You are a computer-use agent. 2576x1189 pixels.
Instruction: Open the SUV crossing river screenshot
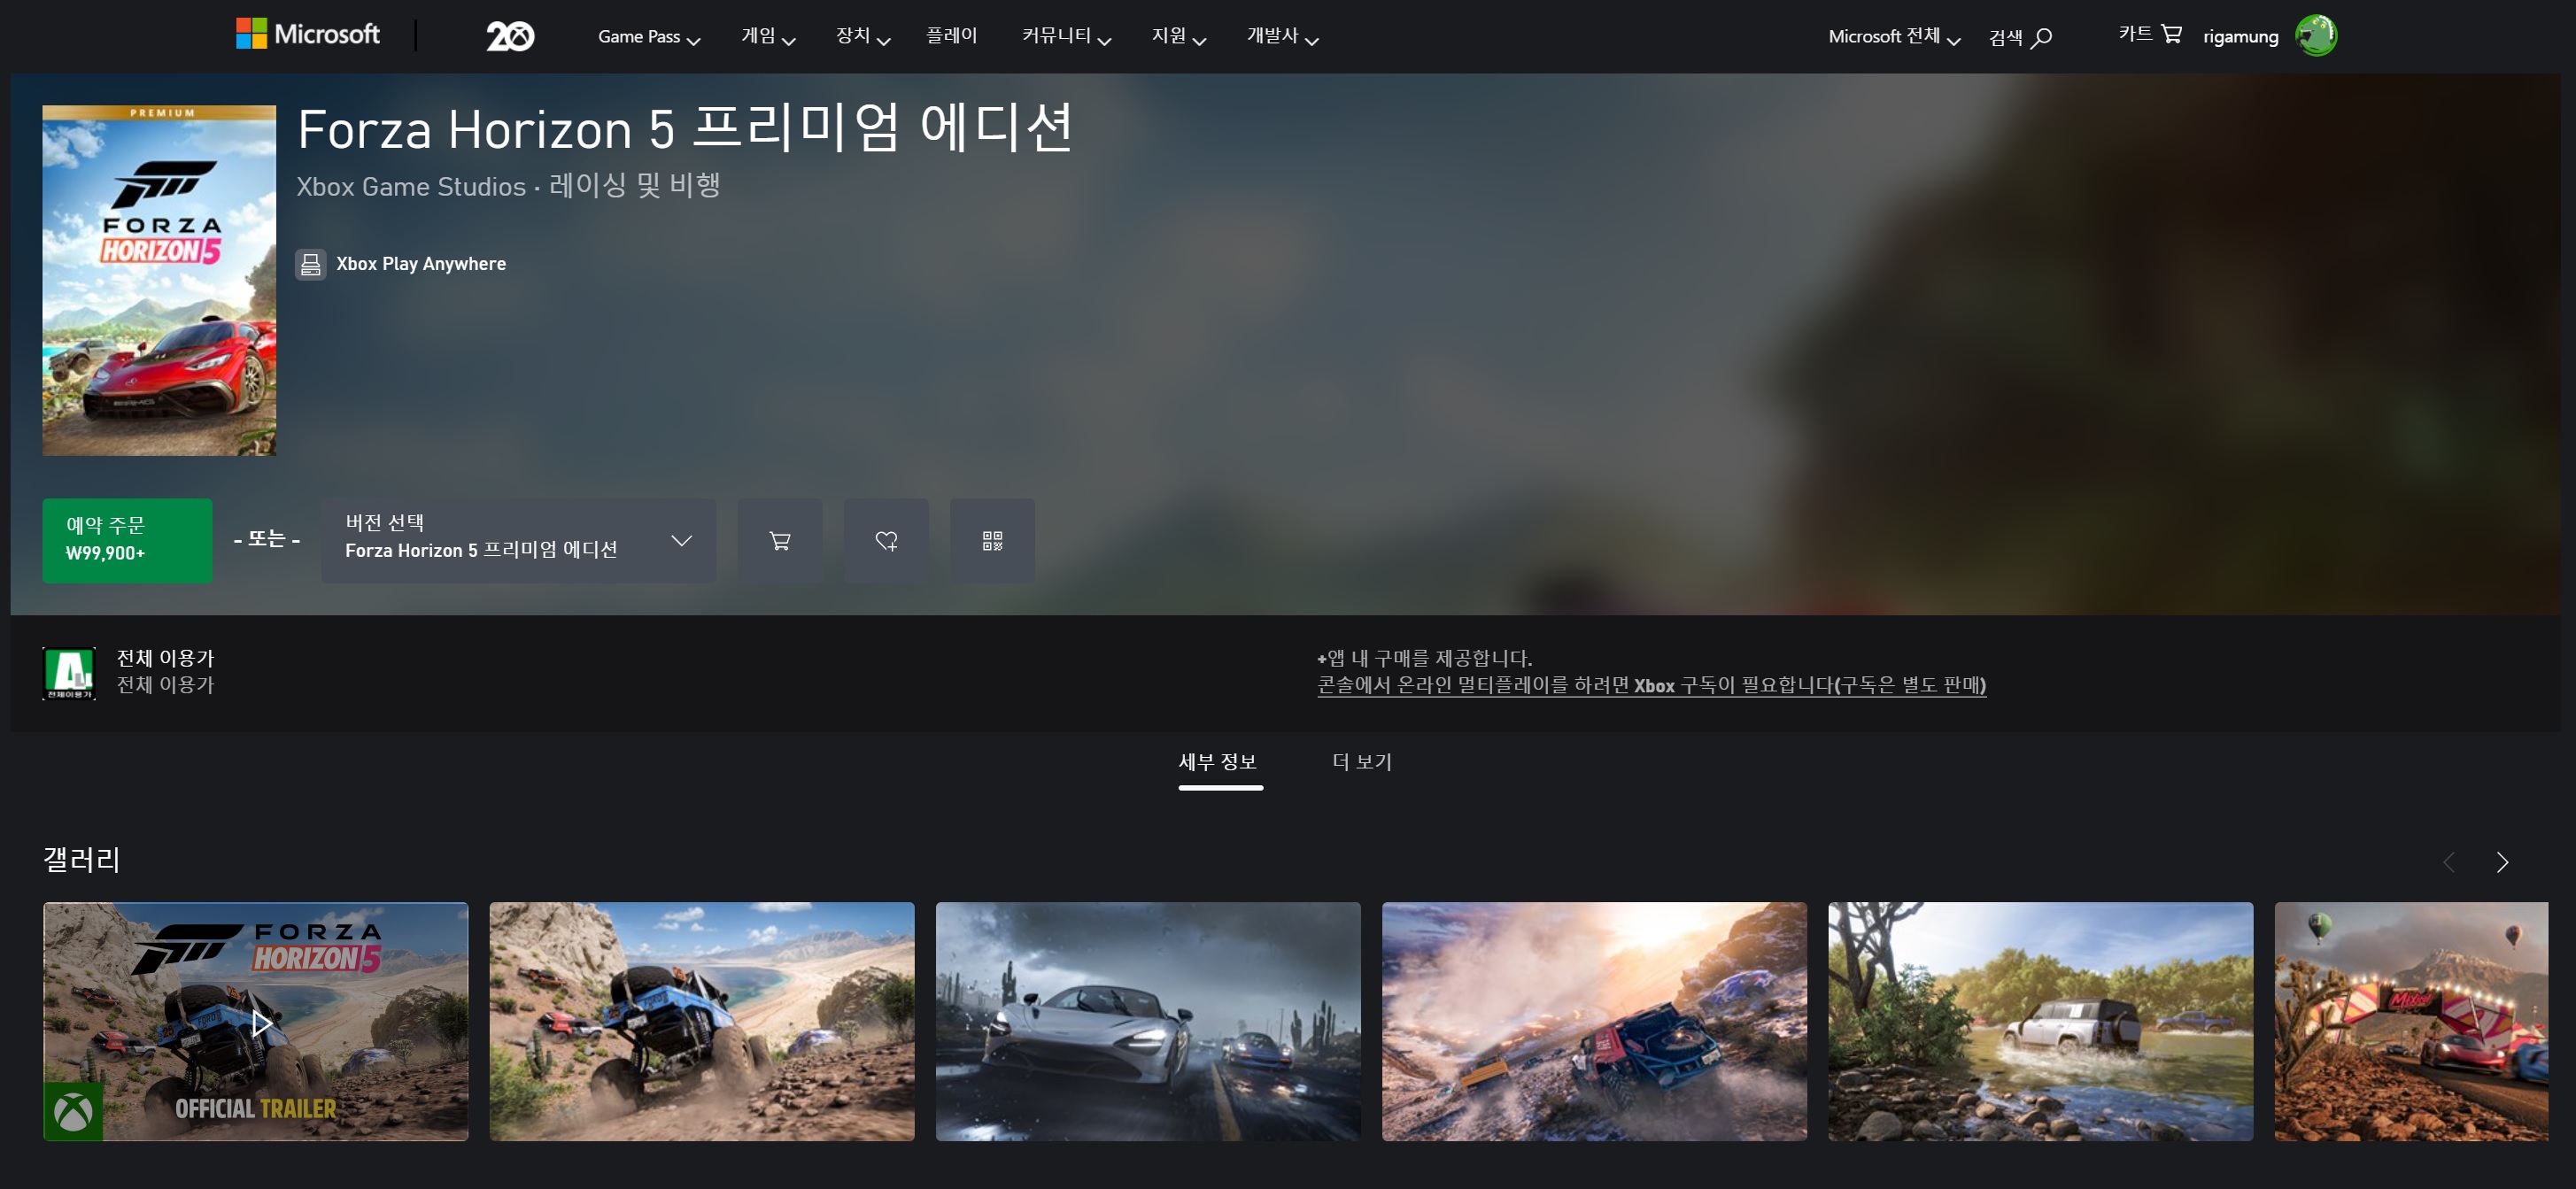pyautogui.click(x=2040, y=1021)
